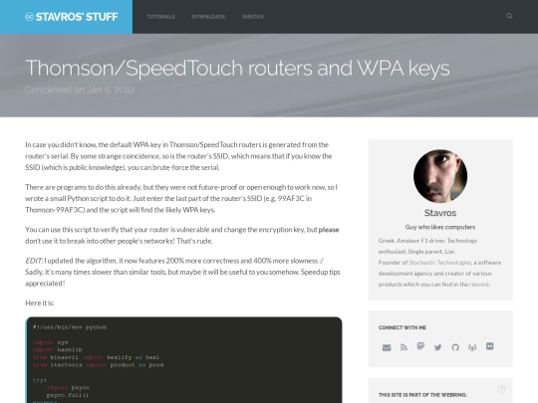
Task: Open the Twitter bird icon
Action: point(437,347)
